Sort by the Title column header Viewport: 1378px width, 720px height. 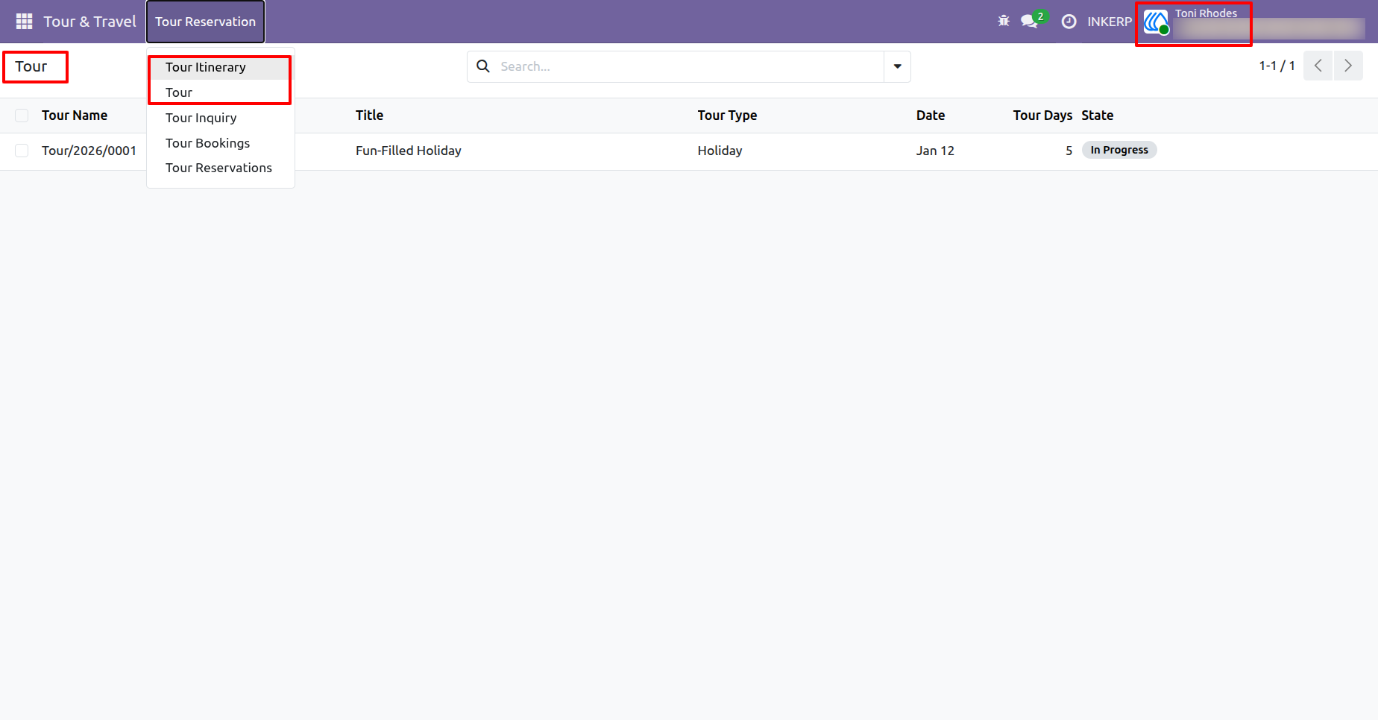point(369,116)
